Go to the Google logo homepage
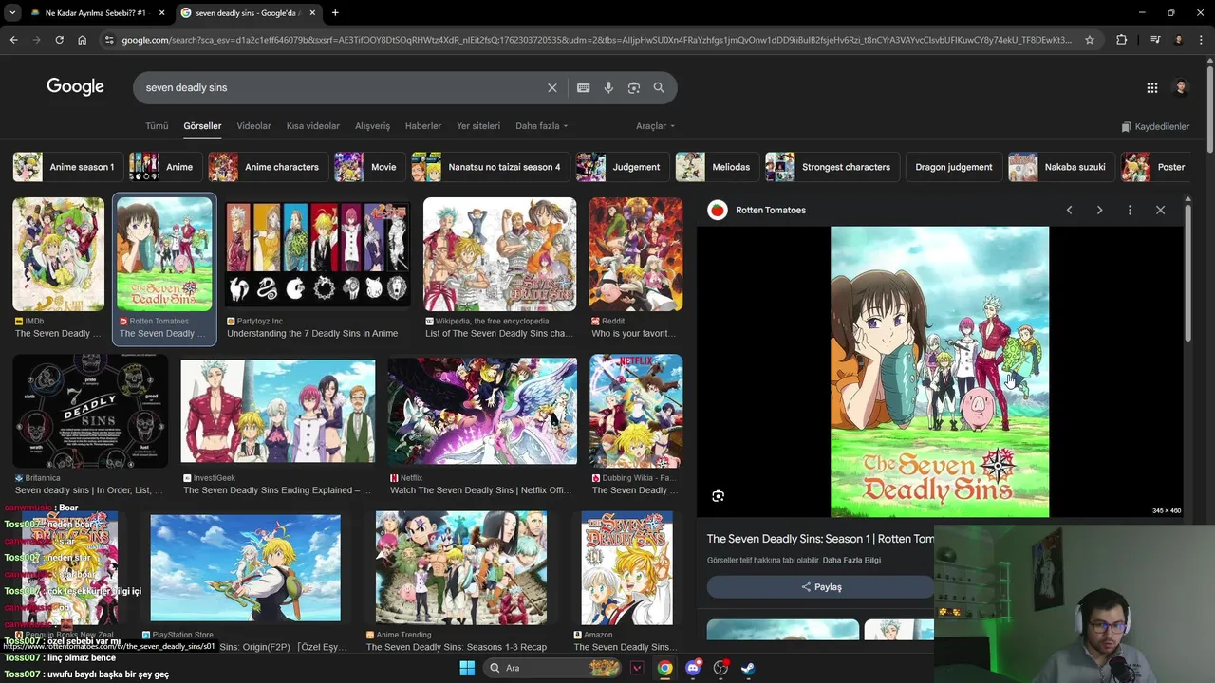Screen dimensions: 1215x683 pos(75,86)
